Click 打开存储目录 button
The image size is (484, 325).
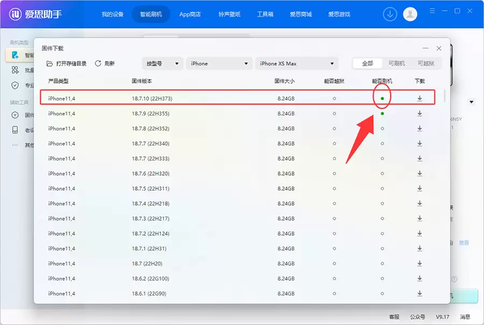click(66, 63)
